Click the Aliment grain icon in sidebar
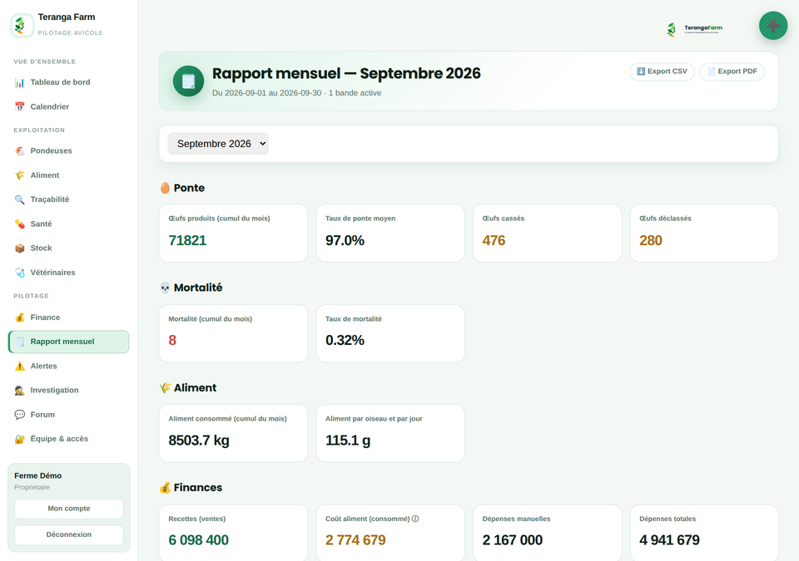The height and width of the screenshot is (561, 799). coord(19,175)
